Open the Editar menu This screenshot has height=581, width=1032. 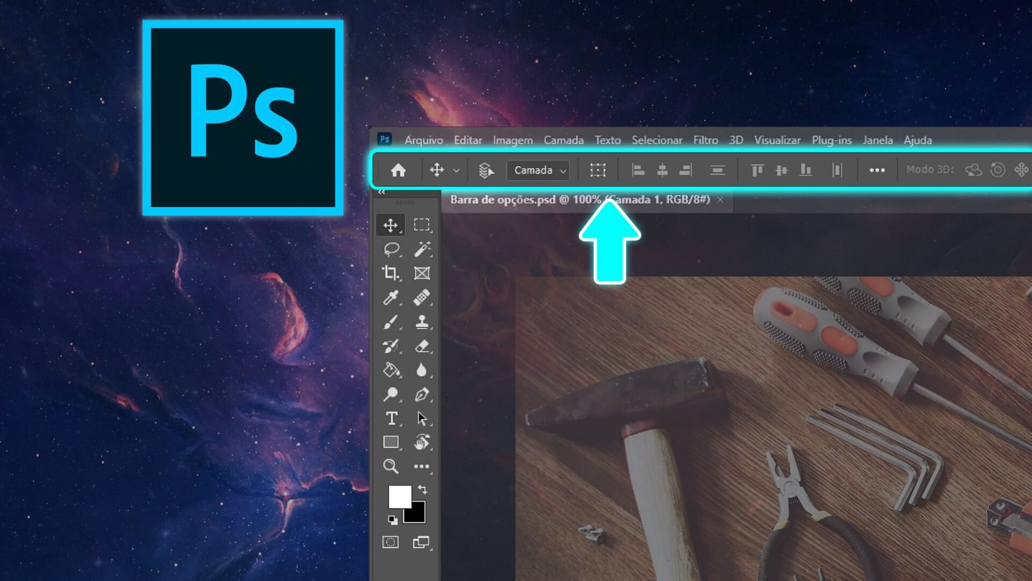click(468, 140)
